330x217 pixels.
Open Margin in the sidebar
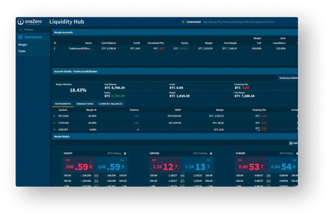(x=23, y=45)
